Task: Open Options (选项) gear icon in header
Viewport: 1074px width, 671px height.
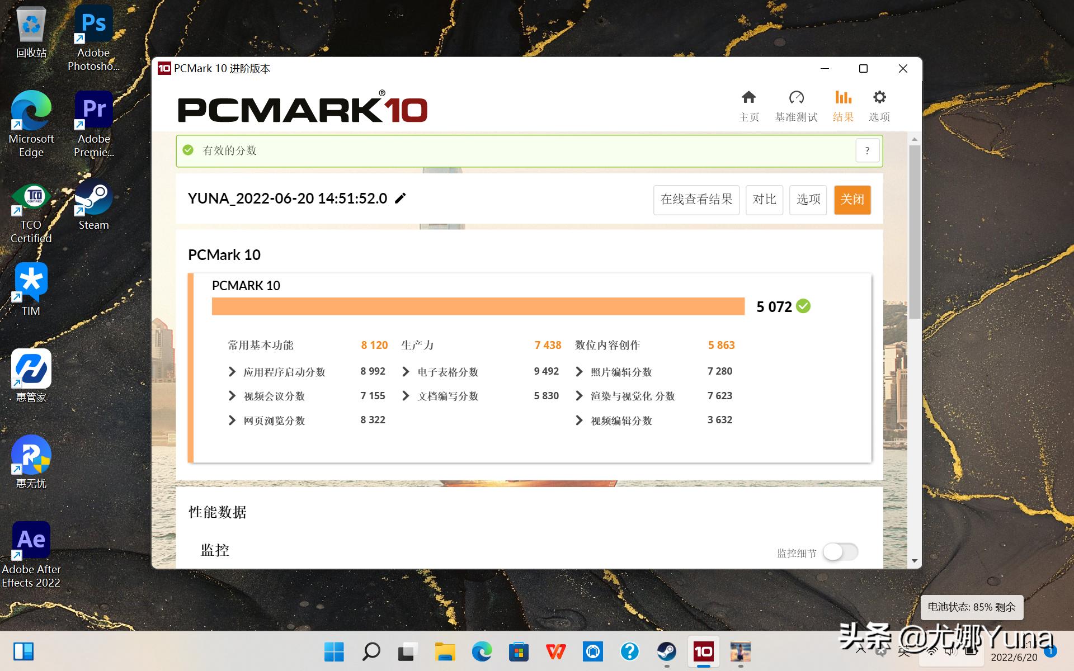Action: 879,98
